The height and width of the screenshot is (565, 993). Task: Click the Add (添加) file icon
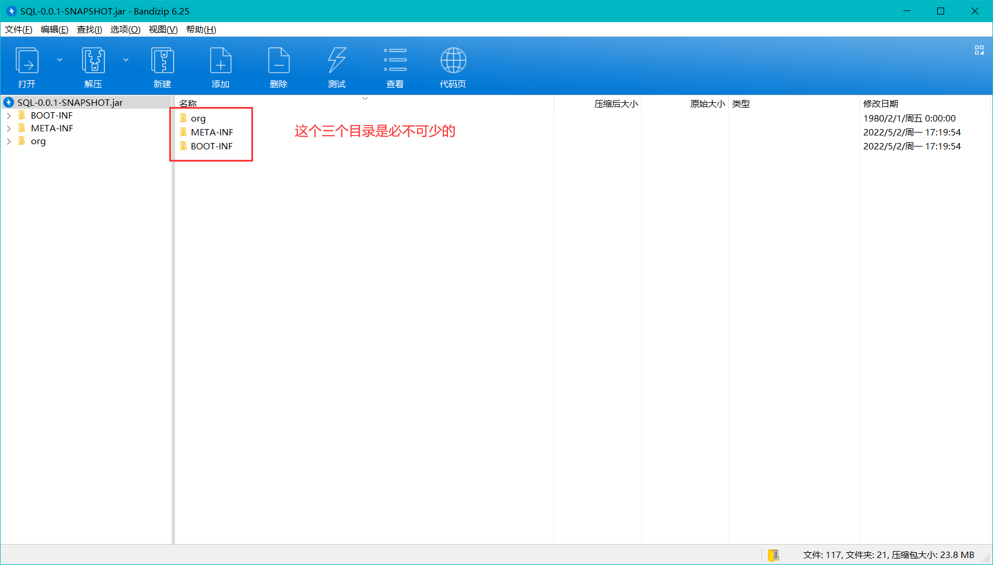pos(220,60)
